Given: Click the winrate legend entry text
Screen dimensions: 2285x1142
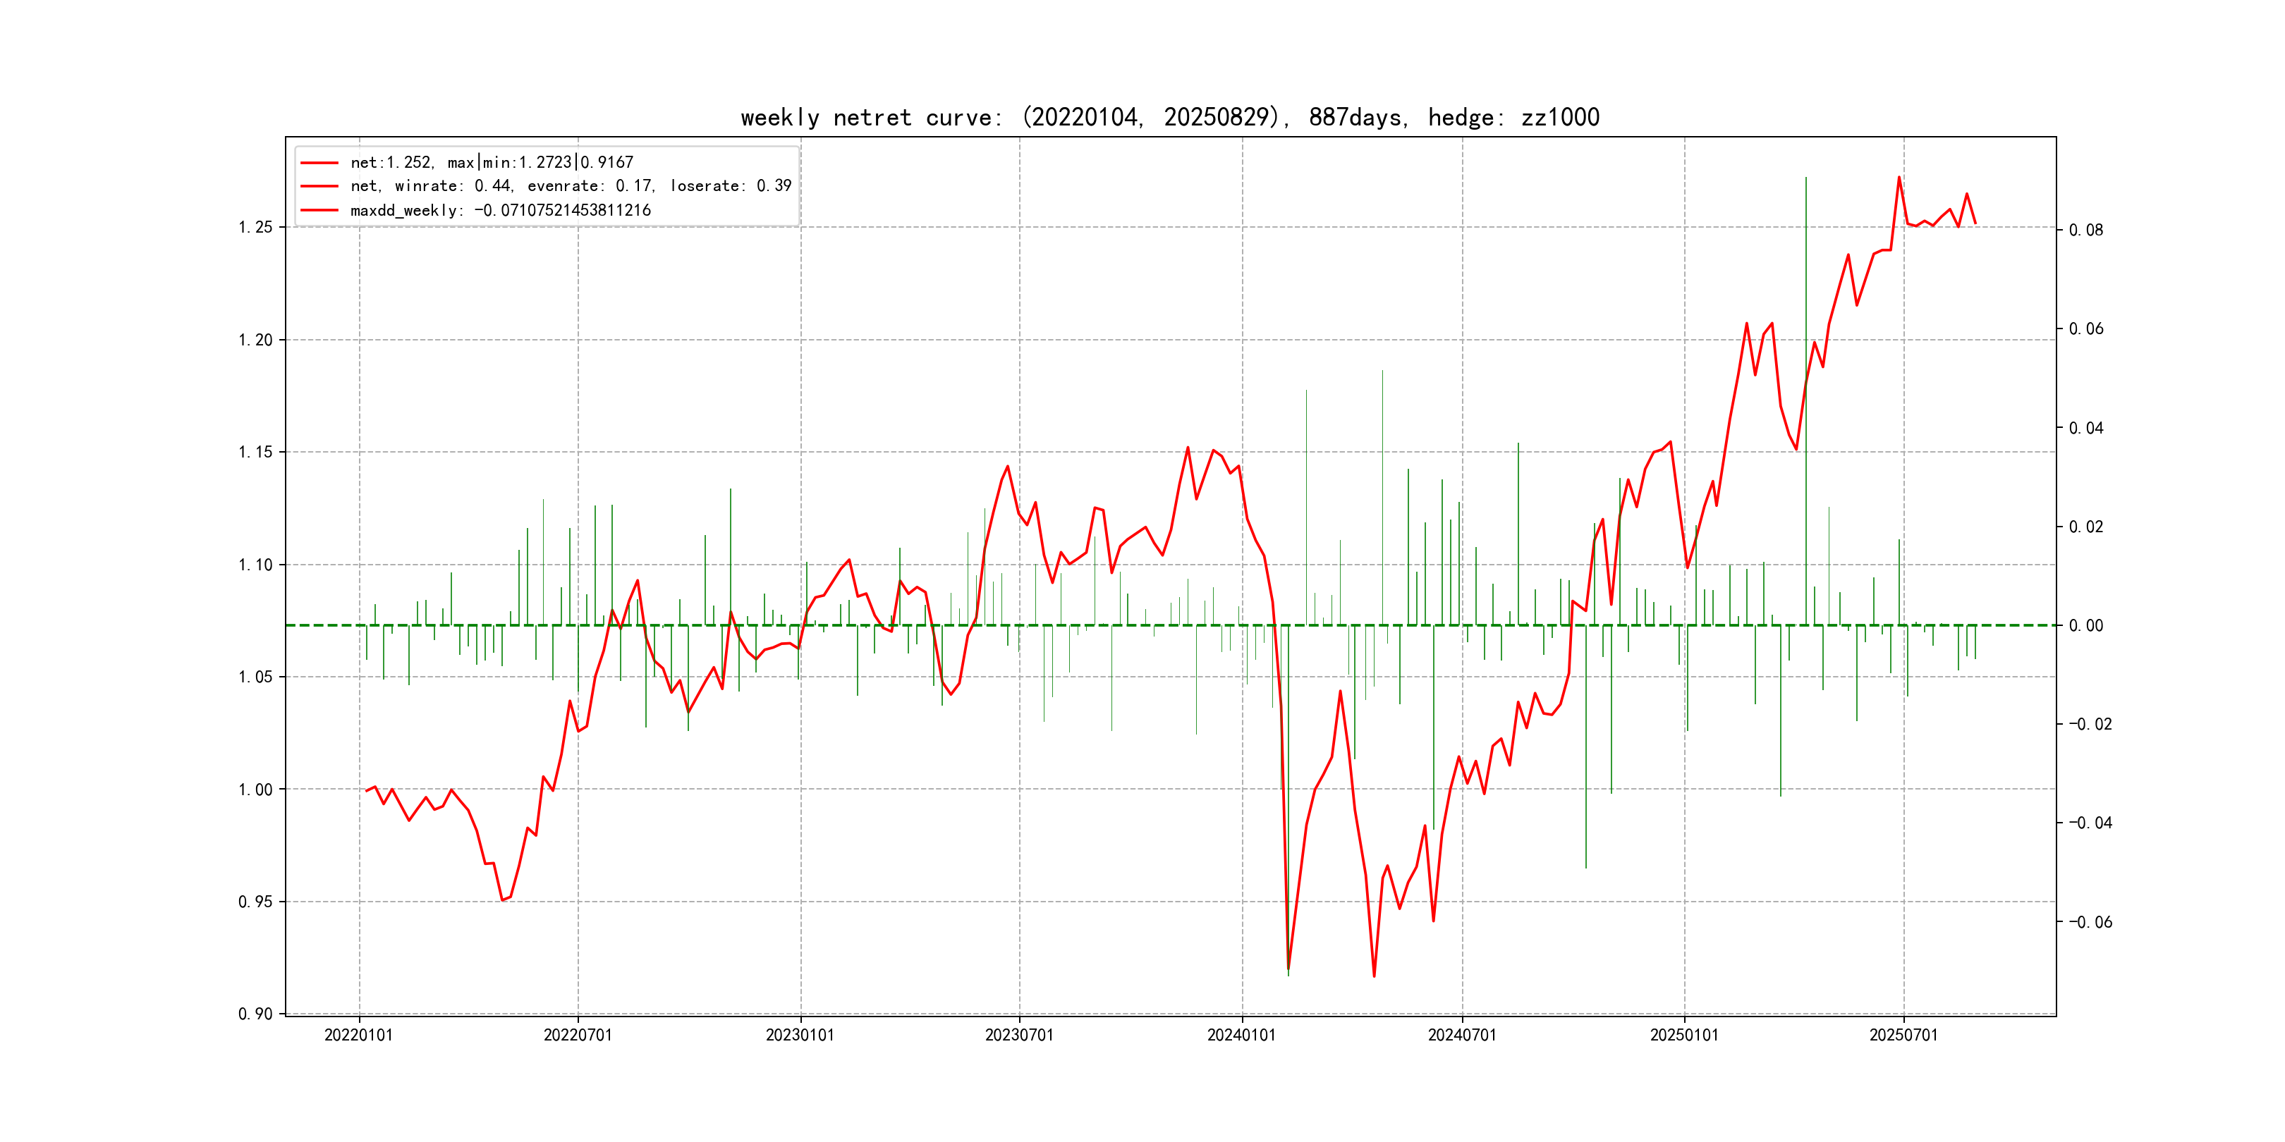Looking at the screenshot, I should 571,186.
